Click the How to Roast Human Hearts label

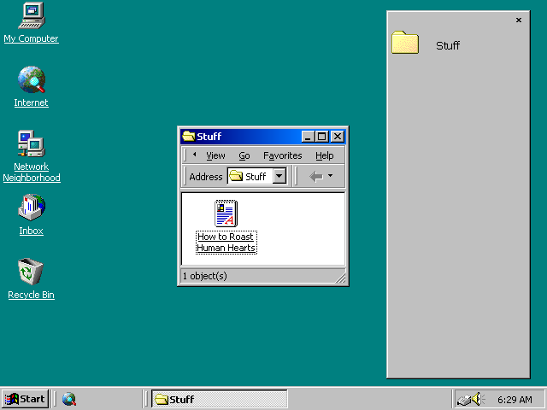pyautogui.click(x=226, y=243)
